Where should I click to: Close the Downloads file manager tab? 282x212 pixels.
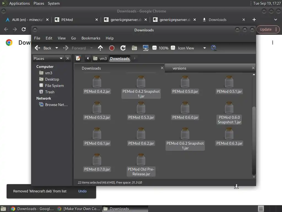[x=162, y=68]
